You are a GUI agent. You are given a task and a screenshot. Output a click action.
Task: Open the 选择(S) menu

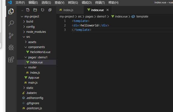click(x=46, y=3)
